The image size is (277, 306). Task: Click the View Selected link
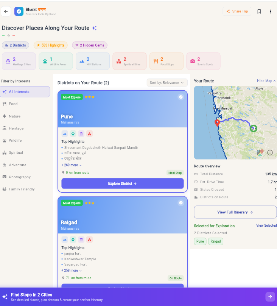(x=266, y=226)
